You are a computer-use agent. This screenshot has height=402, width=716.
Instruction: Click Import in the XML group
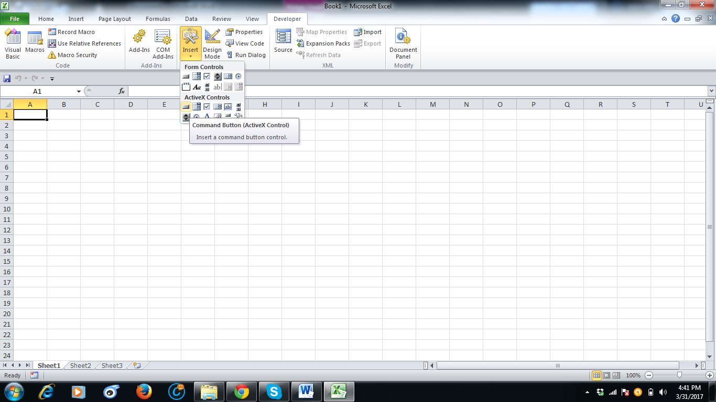368,32
